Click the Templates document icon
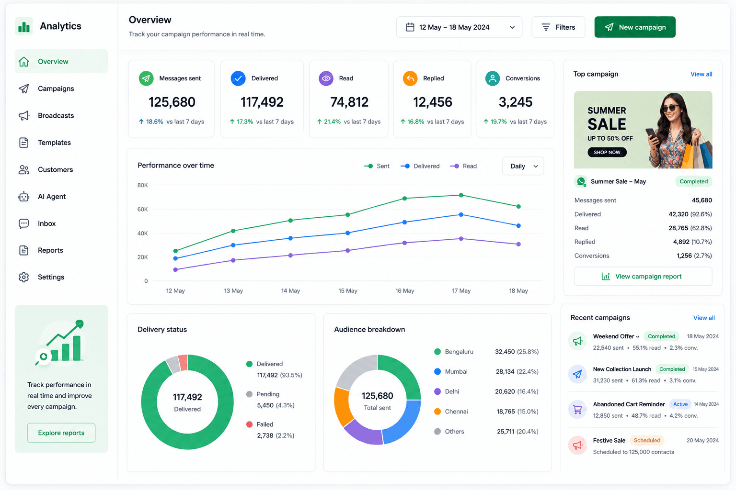Screen dimensions: 736x490 pyautogui.click(x=24, y=143)
